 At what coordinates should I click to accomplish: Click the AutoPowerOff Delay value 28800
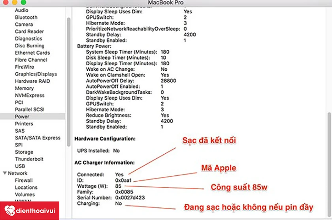168,81
